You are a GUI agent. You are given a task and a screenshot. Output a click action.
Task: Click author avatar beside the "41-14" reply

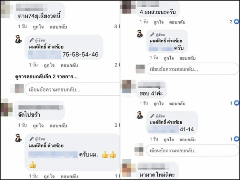coord(140,115)
